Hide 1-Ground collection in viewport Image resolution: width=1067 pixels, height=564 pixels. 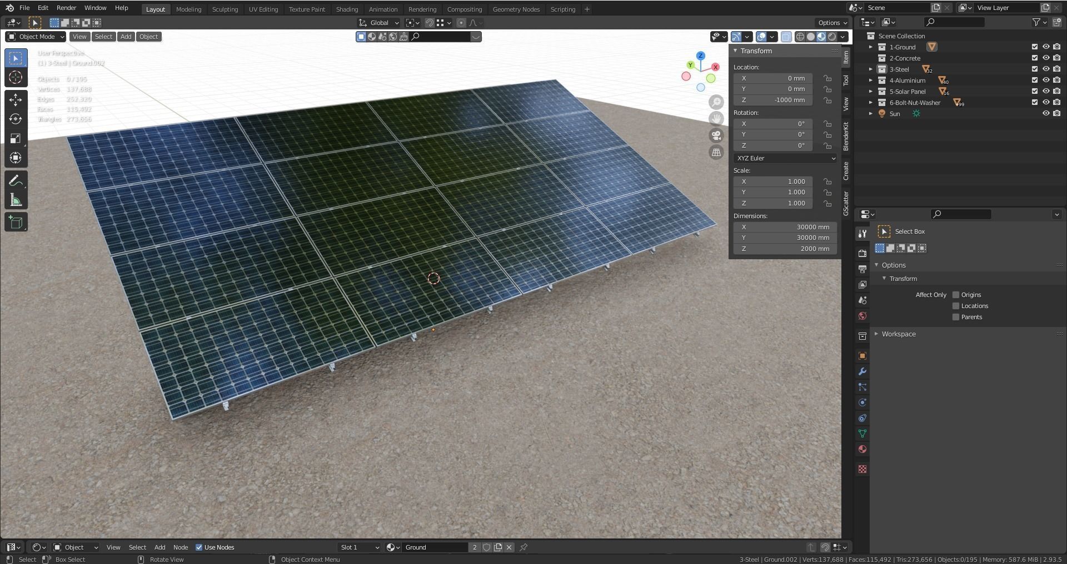pyautogui.click(x=1046, y=47)
